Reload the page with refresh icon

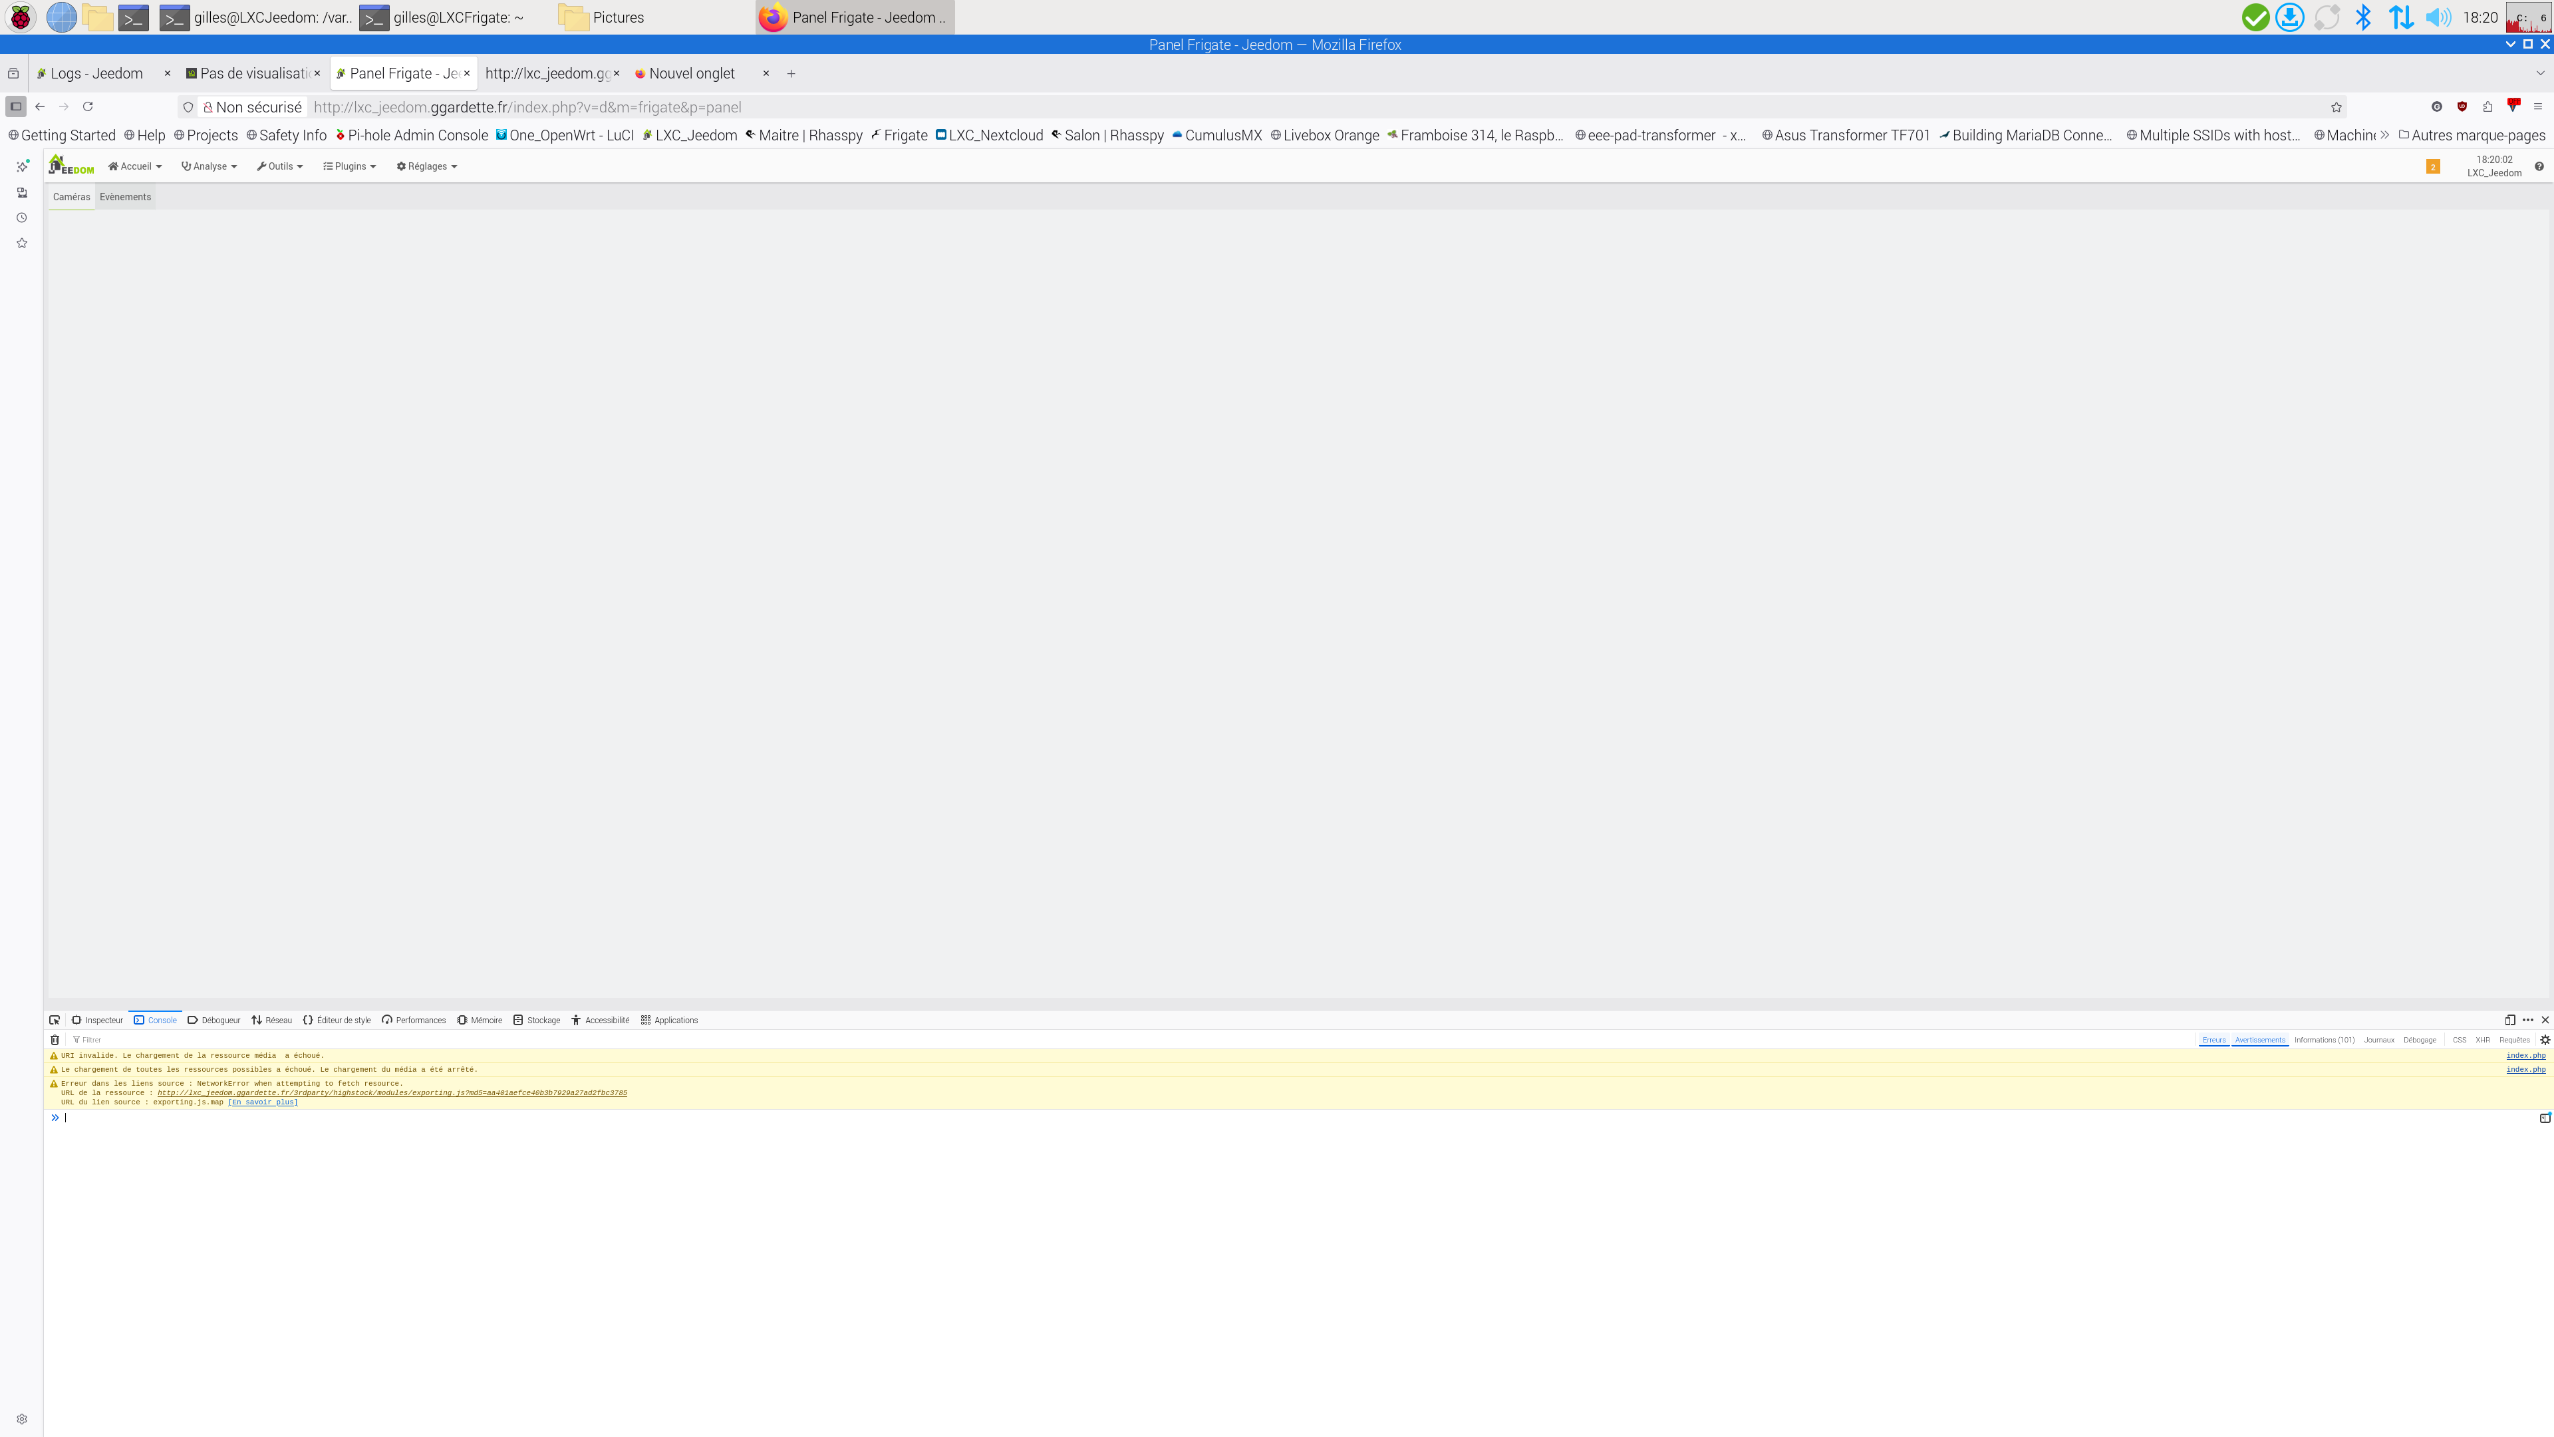pyautogui.click(x=87, y=107)
